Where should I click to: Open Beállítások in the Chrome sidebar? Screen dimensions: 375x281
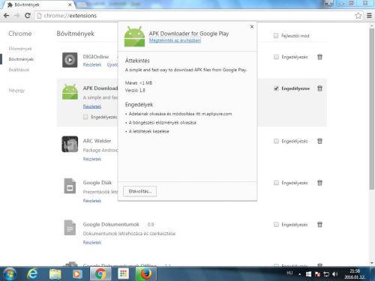pos(19,70)
